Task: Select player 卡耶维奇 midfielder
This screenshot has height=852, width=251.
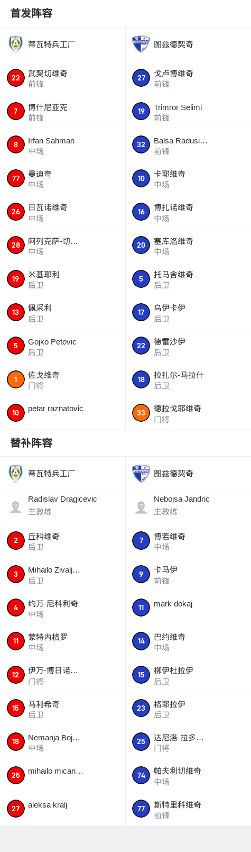Action: pos(188,178)
